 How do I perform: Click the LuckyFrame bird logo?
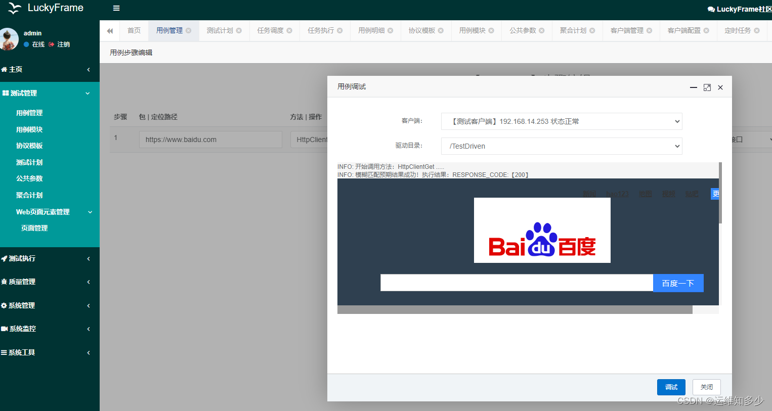click(15, 8)
